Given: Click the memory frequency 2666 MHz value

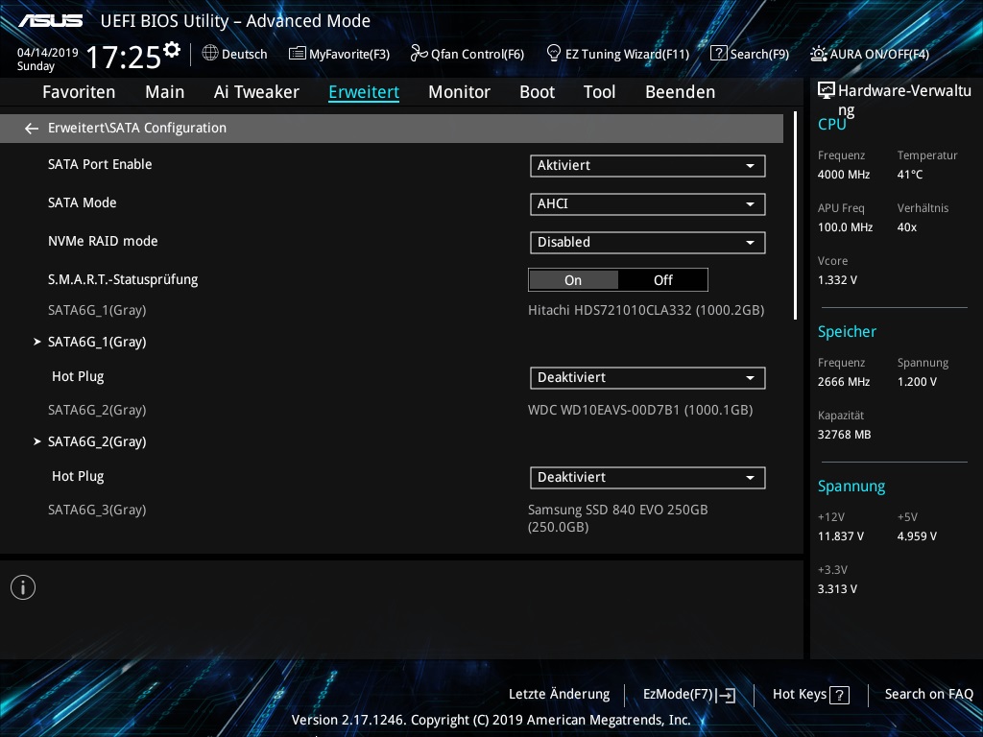Looking at the screenshot, I should tap(843, 382).
